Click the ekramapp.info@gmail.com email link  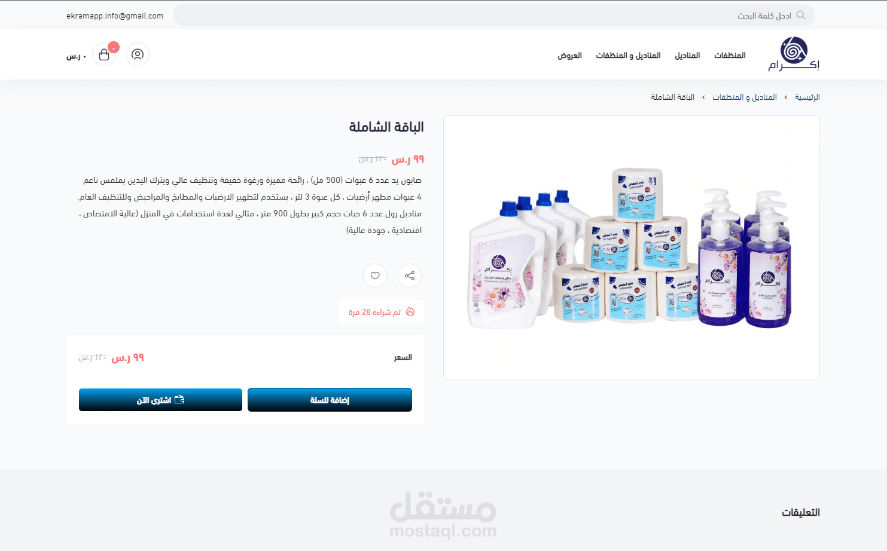point(115,16)
